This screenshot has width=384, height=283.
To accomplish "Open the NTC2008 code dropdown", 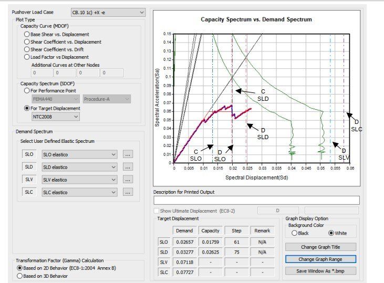I will 55,117.
